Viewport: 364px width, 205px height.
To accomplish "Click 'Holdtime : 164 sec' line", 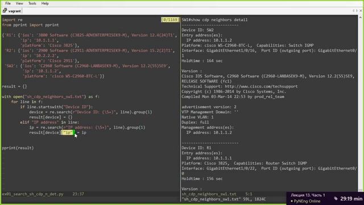I will 202,61.
